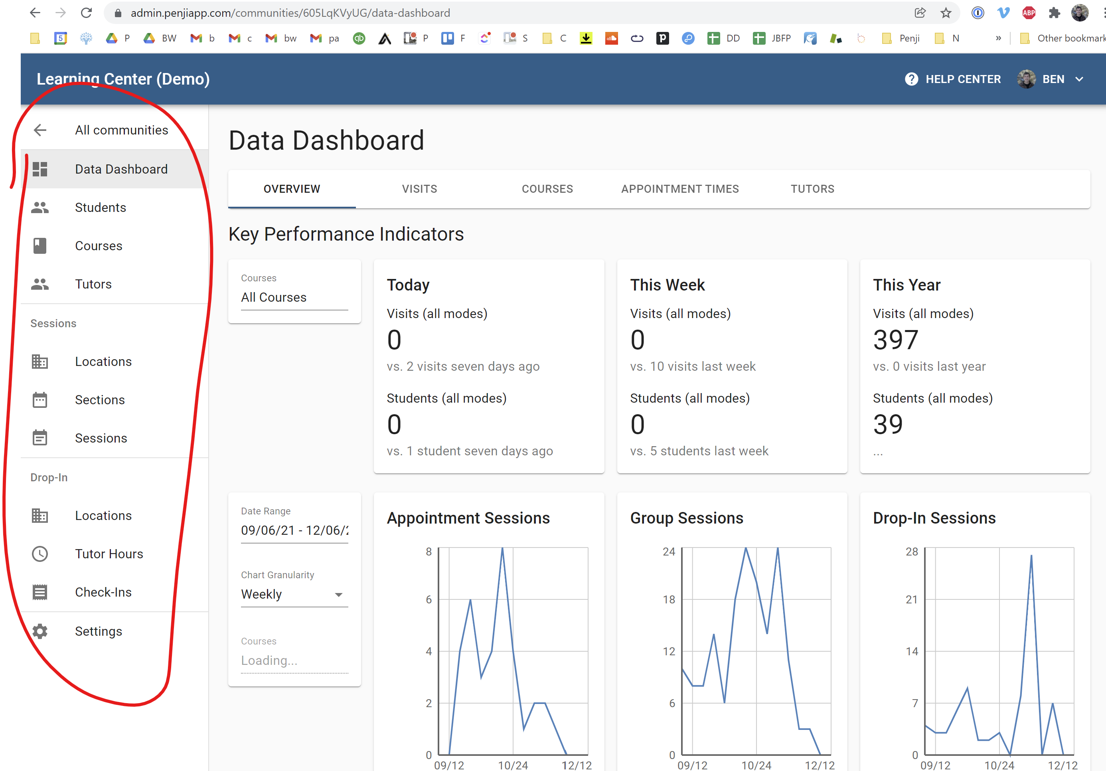Screen dimensions: 1106x771
Task: Click the Help Center question mark icon
Action: (x=911, y=79)
